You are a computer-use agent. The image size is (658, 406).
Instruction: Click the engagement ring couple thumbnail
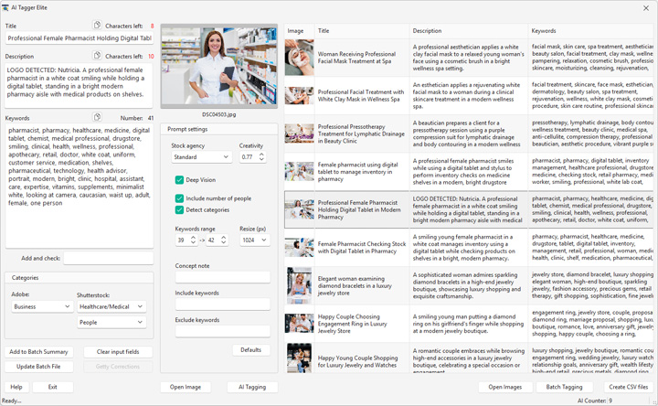pos(299,324)
